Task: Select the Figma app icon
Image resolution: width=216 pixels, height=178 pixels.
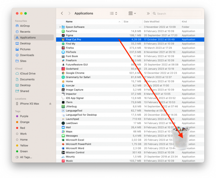Action: point(63,35)
